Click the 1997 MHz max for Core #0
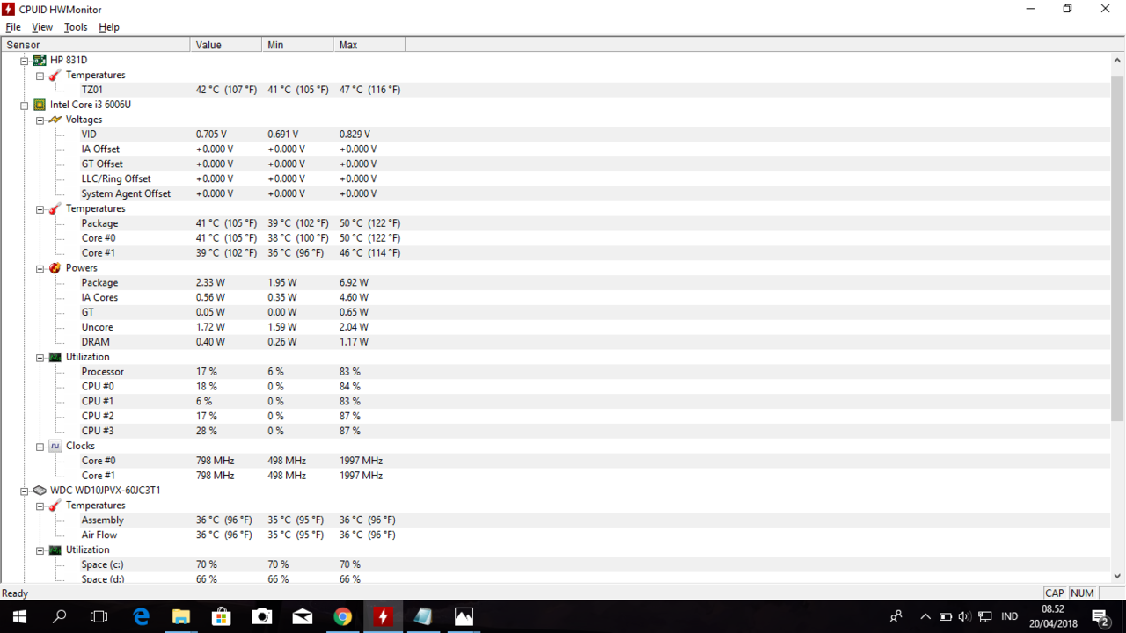Viewport: 1126px width, 633px height. point(361,461)
